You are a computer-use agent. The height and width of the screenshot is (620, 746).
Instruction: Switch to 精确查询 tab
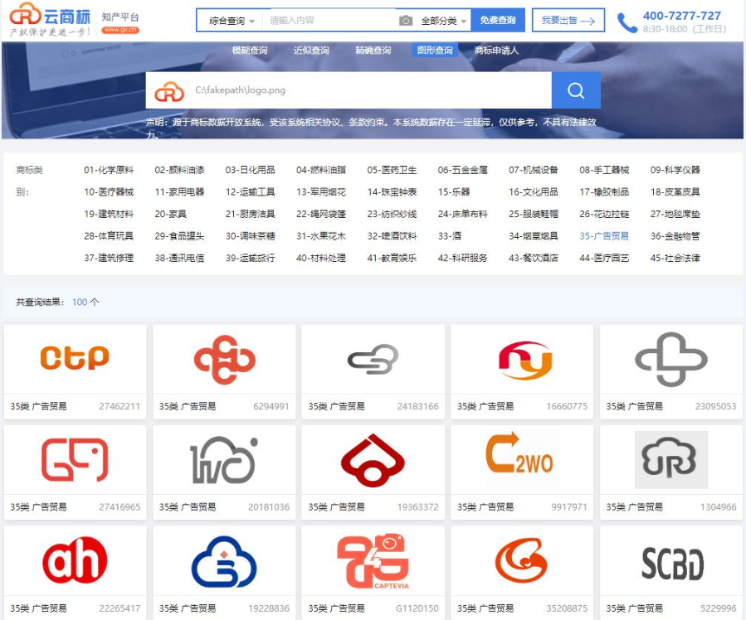(373, 51)
